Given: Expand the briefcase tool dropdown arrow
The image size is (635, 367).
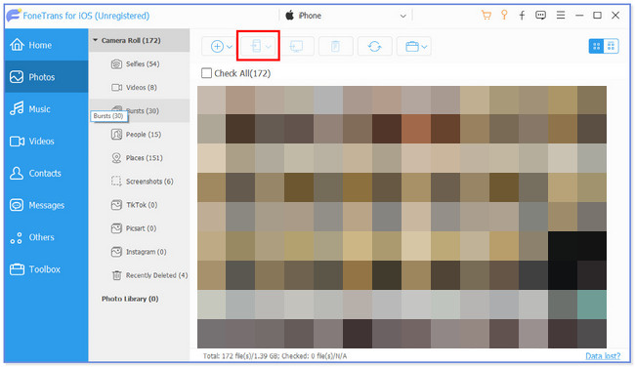Looking at the screenshot, I should tap(424, 47).
